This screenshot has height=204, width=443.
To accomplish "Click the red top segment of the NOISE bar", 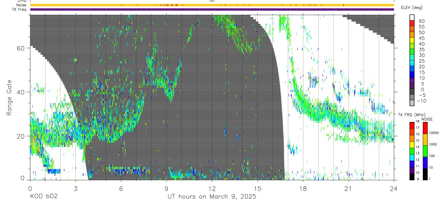I will [x=425, y=128].
